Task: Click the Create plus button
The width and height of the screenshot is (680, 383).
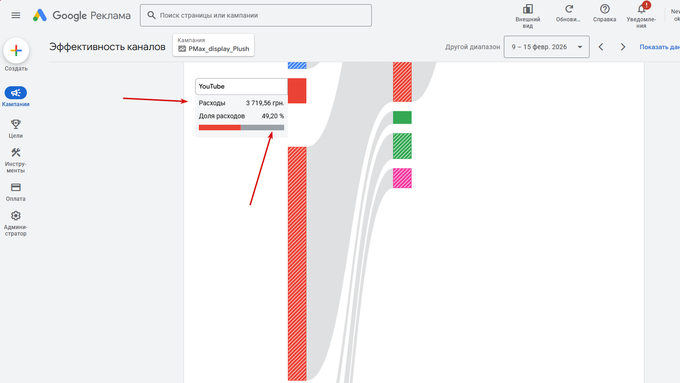Action: click(16, 51)
